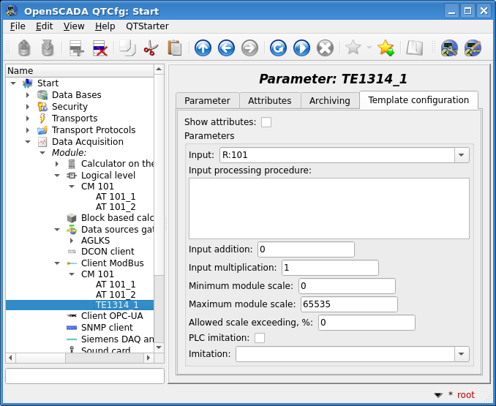Select SNMP client in the tree
The height and width of the screenshot is (406, 496).
click(107, 327)
